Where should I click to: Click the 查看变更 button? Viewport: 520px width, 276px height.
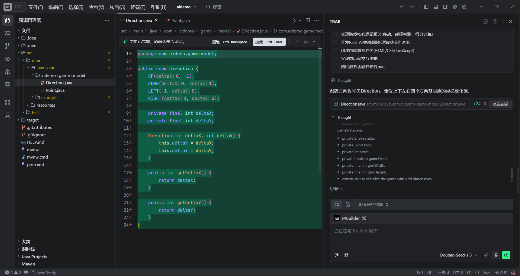tap(500, 104)
